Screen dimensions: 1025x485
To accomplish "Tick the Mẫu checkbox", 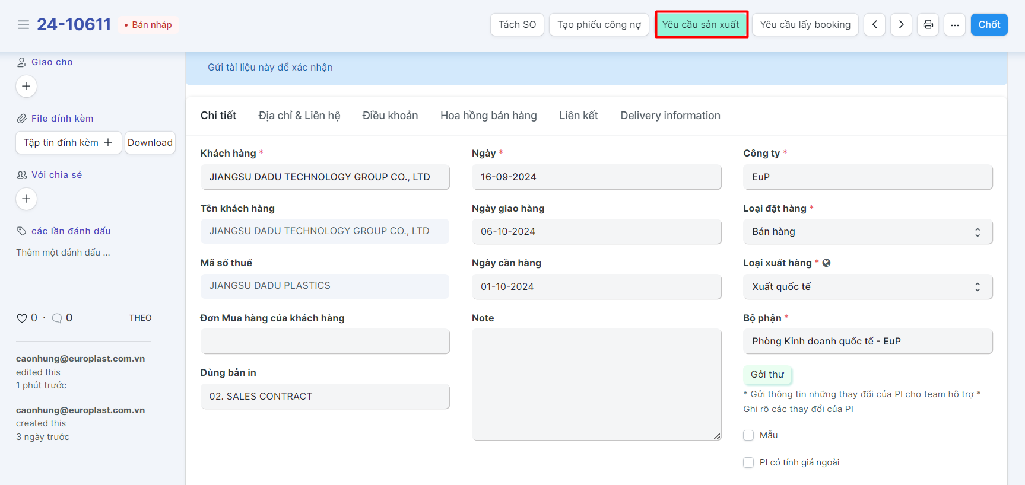I will 748,435.
